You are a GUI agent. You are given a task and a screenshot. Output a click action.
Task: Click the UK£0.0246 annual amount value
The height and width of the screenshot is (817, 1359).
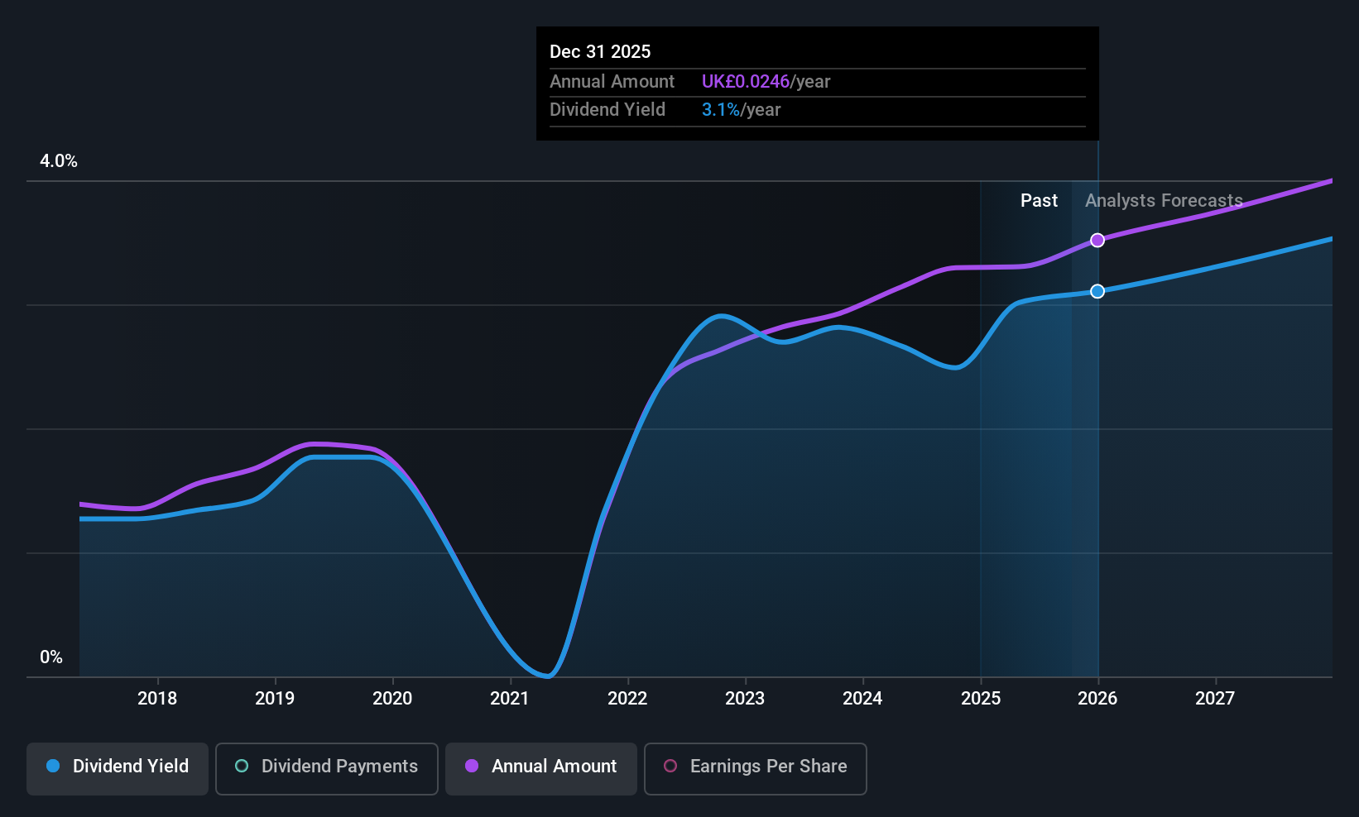coord(746,82)
